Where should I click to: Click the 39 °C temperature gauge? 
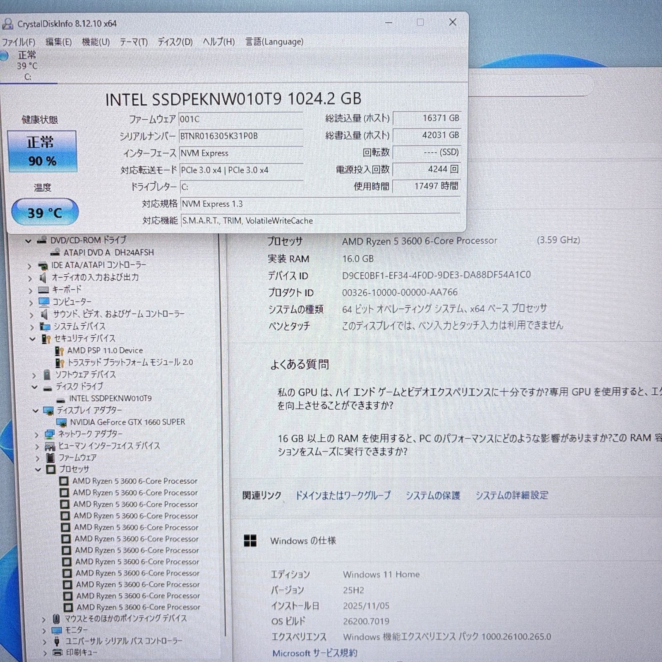(x=45, y=212)
